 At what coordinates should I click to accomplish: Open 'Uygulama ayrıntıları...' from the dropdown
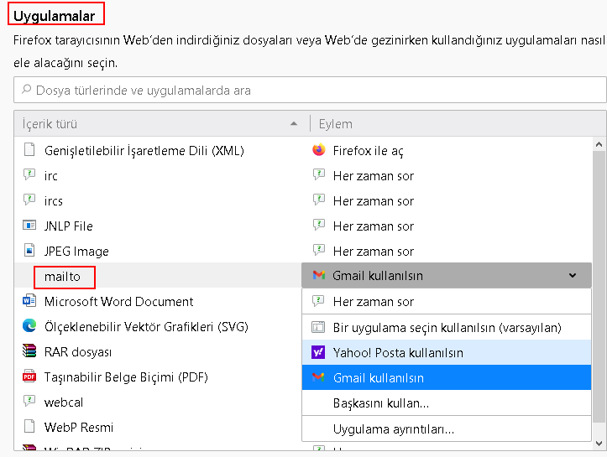(x=393, y=429)
